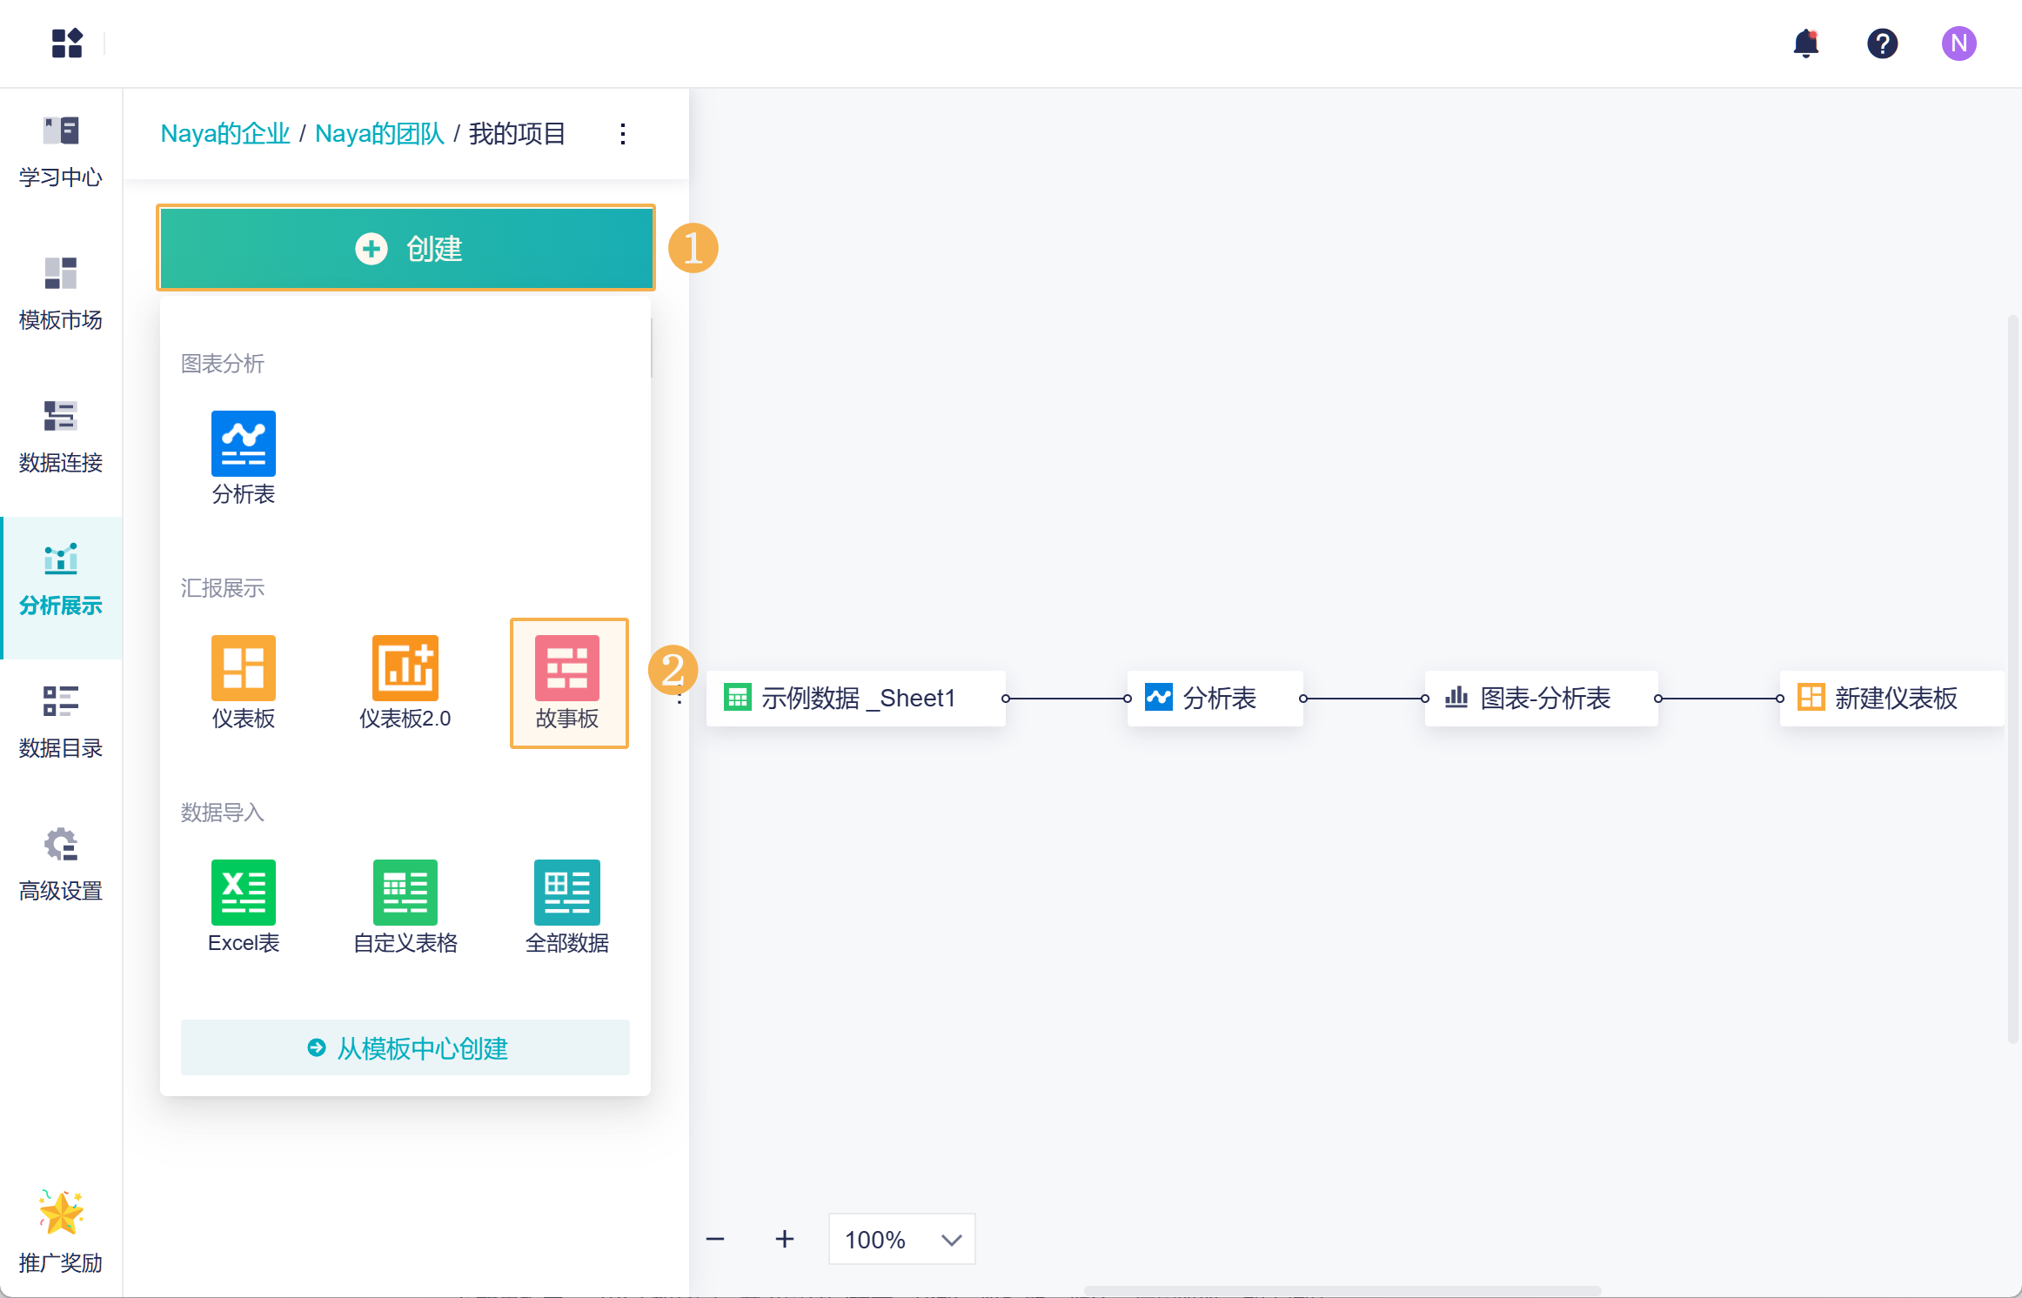The height and width of the screenshot is (1298, 2022).
Task: Open the app grid logo icon
Action: (x=67, y=43)
